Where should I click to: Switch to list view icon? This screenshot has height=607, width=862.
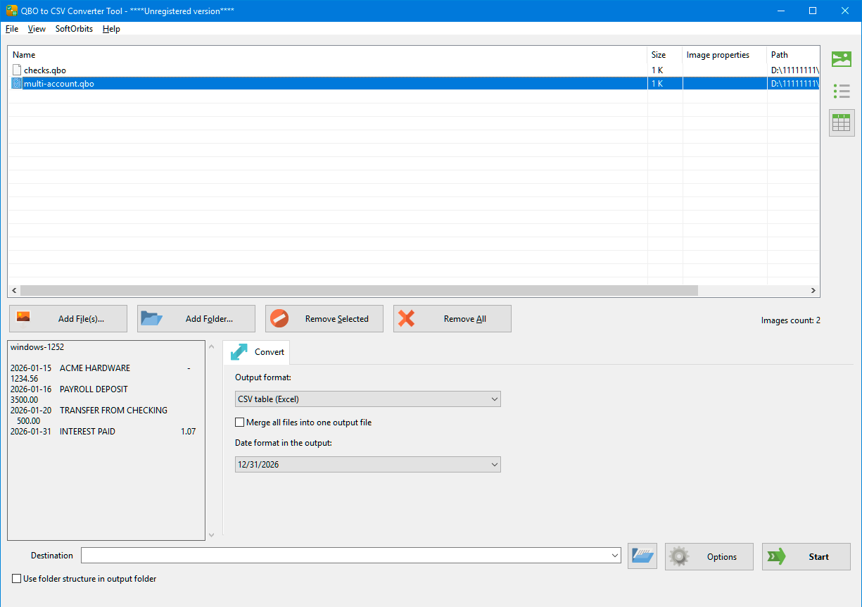(842, 91)
